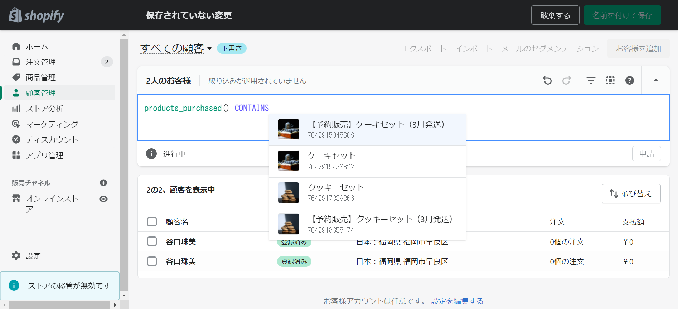Open ストア分析 in sidebar
Screen dimensions: 678x309
[44, 109]
